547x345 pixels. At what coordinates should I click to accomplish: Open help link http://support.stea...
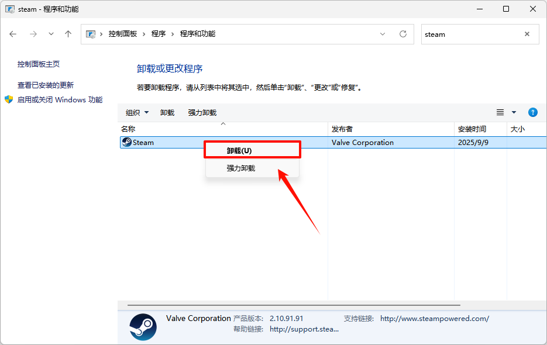coord(304,329)
